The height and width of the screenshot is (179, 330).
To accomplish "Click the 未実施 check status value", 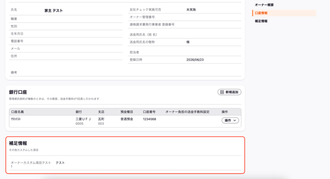I will point(191,10).
